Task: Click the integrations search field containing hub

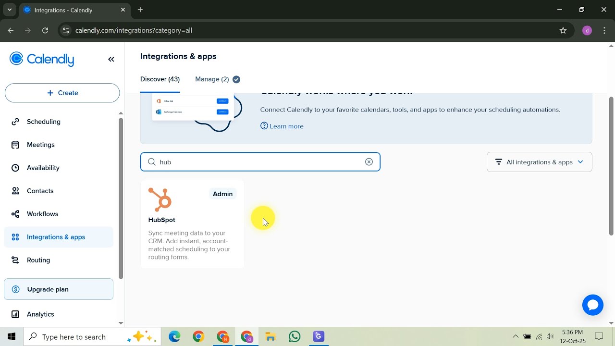Action: pyautogui.click(x=260, y=162)
